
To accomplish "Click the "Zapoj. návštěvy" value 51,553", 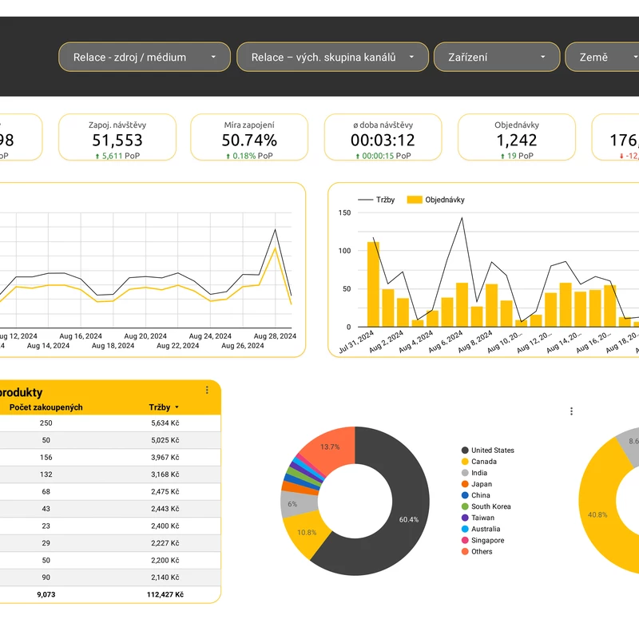I will pos(117,141).
